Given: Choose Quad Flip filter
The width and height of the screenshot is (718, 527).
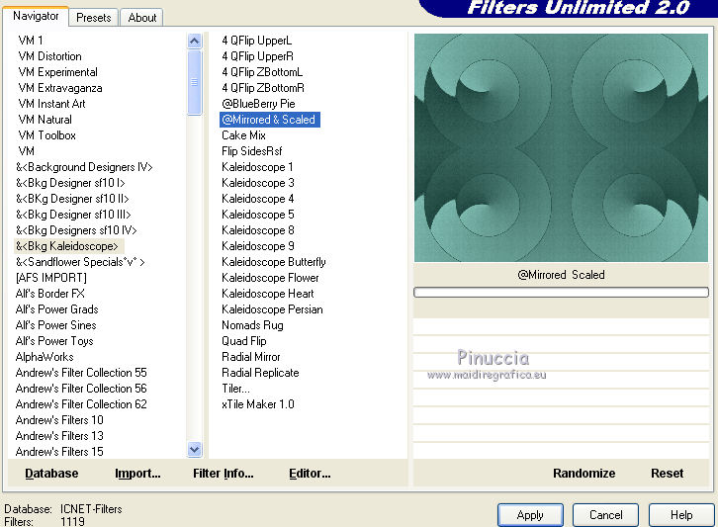Looking at the screenshot, I should tap(244, 341).
